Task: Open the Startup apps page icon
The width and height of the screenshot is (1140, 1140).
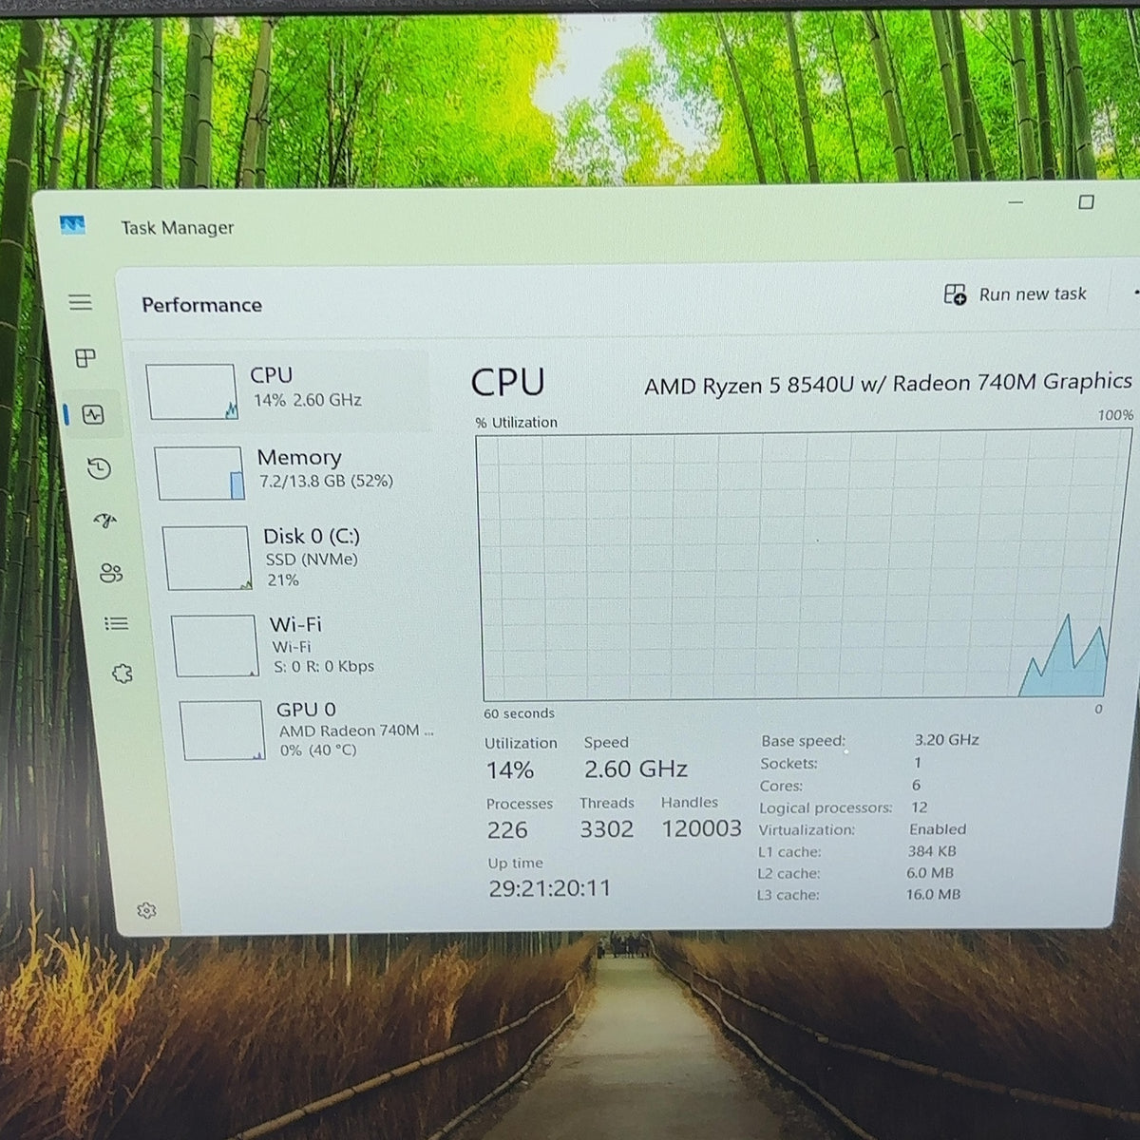Action: coord(105,520)
